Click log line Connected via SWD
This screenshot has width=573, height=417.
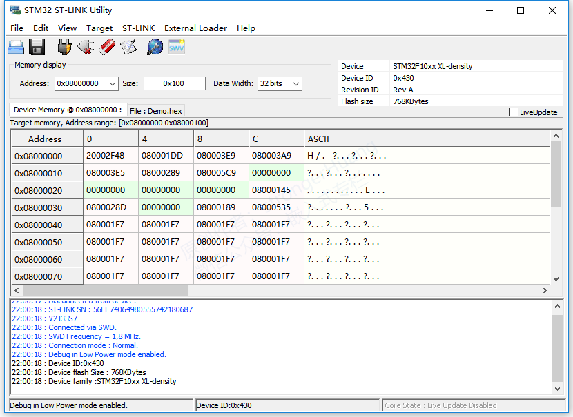coord(64,327)
